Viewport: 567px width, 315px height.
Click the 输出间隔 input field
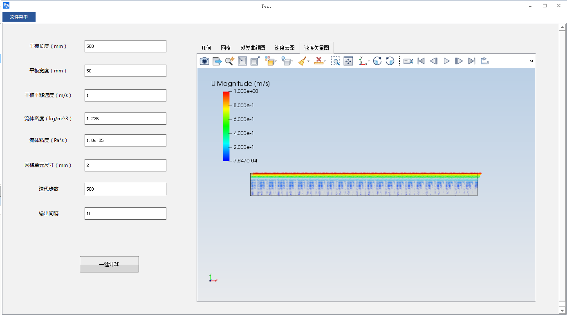tap(126, 214)
